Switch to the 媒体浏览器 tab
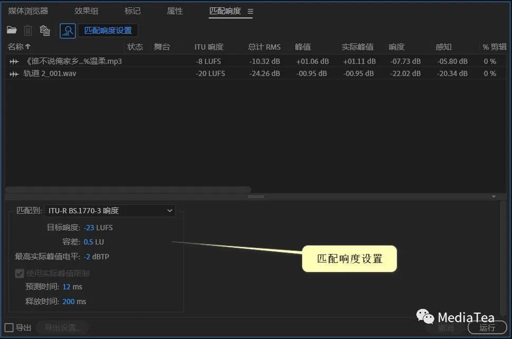512x339 pixels. [x=28, y=11]
